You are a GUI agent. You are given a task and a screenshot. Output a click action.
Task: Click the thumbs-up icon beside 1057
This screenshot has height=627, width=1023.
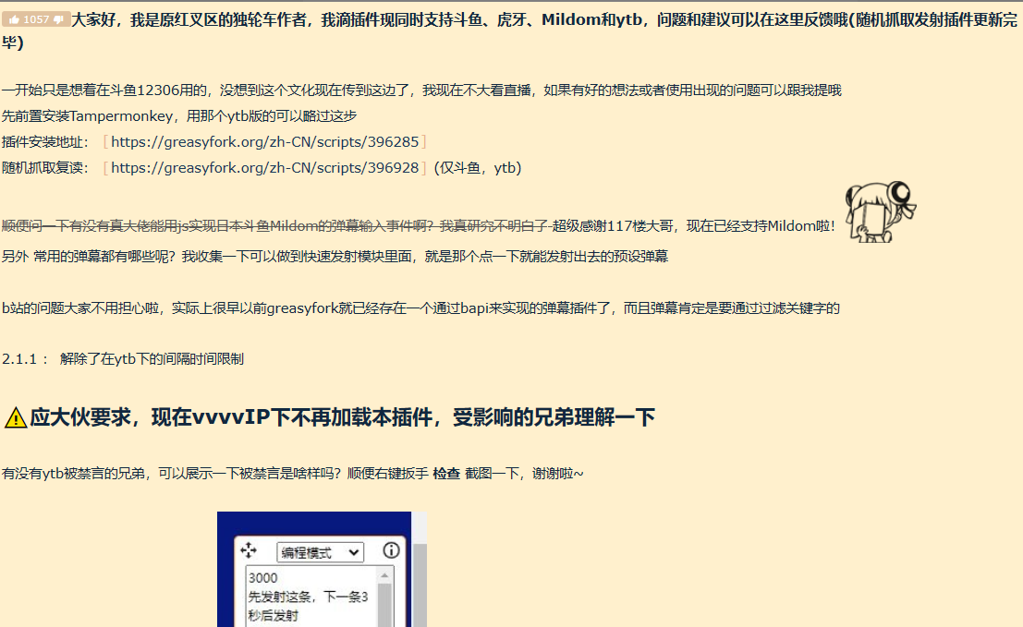(x=14, y=19)
